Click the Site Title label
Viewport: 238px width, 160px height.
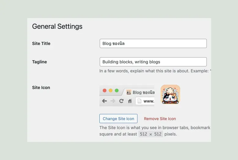(41, 43)
